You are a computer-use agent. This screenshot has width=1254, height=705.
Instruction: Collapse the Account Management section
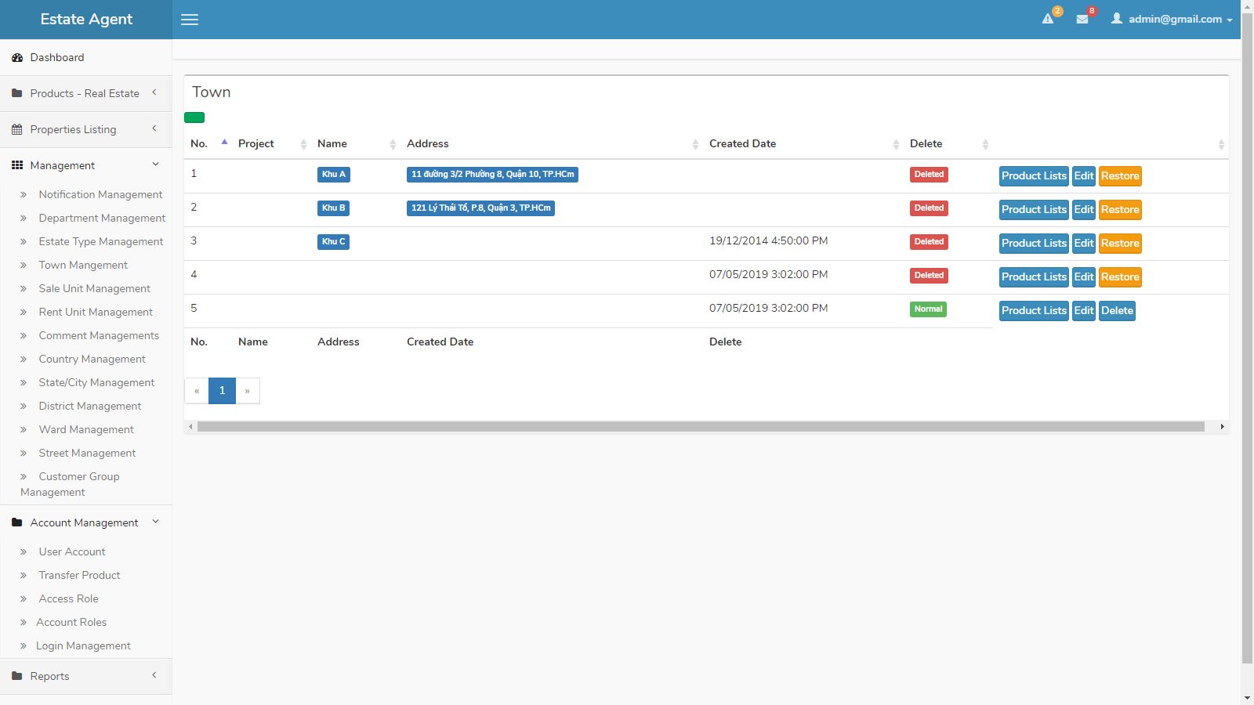pos(85,522)
